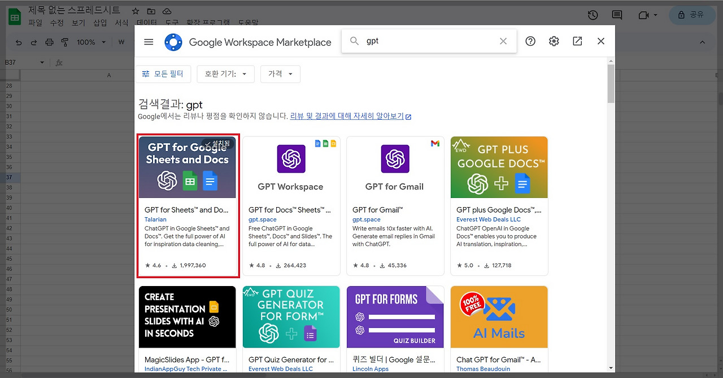This screenshot has width=723, height=378.
Task: Click the 모든 필터 button
Action: tap(163, 74)
